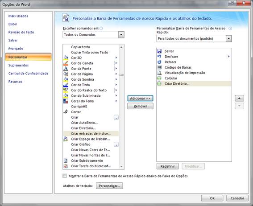253x206 pixels.
Task: Click the Redefinir button
Action: pos(167,166)
